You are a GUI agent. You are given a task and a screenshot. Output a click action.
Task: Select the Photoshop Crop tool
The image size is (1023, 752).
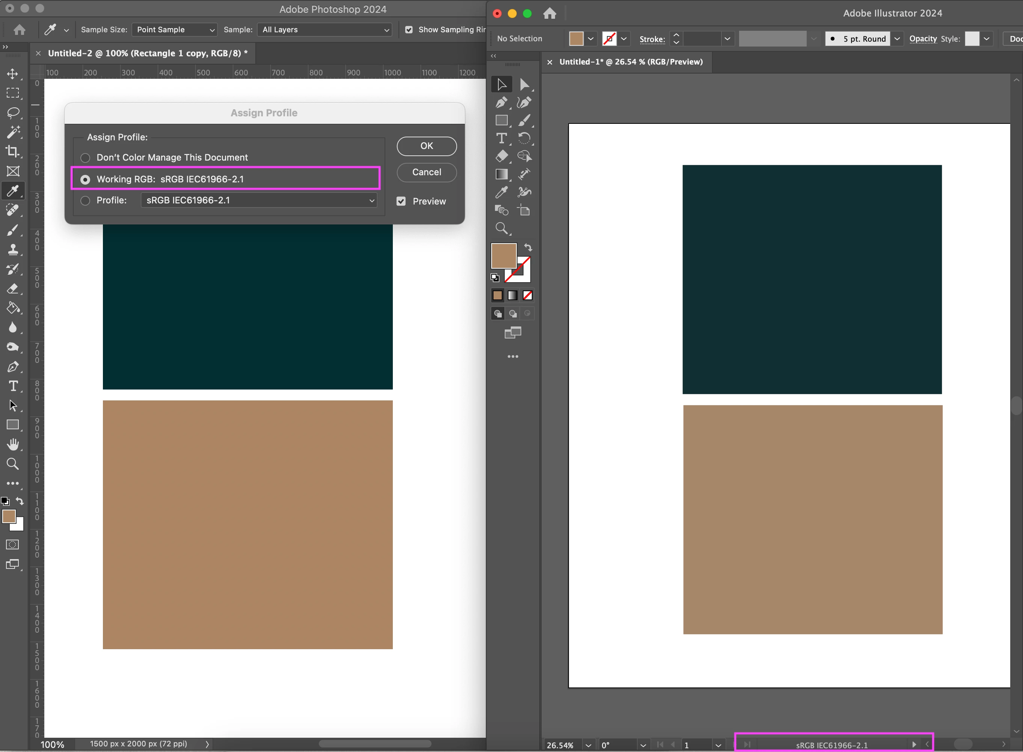[x=13, y=151]
